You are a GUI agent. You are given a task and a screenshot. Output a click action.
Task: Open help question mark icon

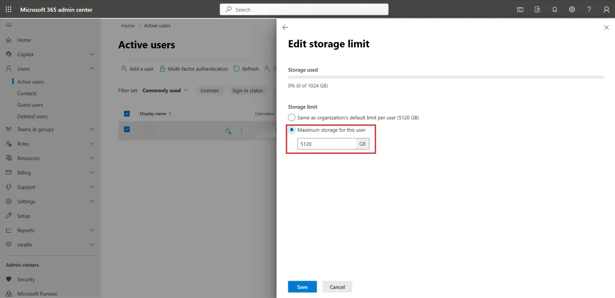[x=589, y=10]
